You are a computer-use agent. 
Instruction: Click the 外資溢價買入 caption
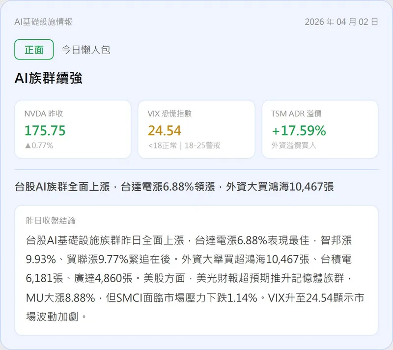pyautogui.click(x=294, y=146)
